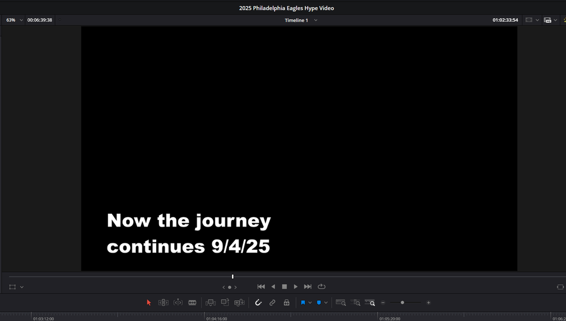Click the Overwrite Clip icon
This screenshot has width=566, height=321.
coord(225,303)
